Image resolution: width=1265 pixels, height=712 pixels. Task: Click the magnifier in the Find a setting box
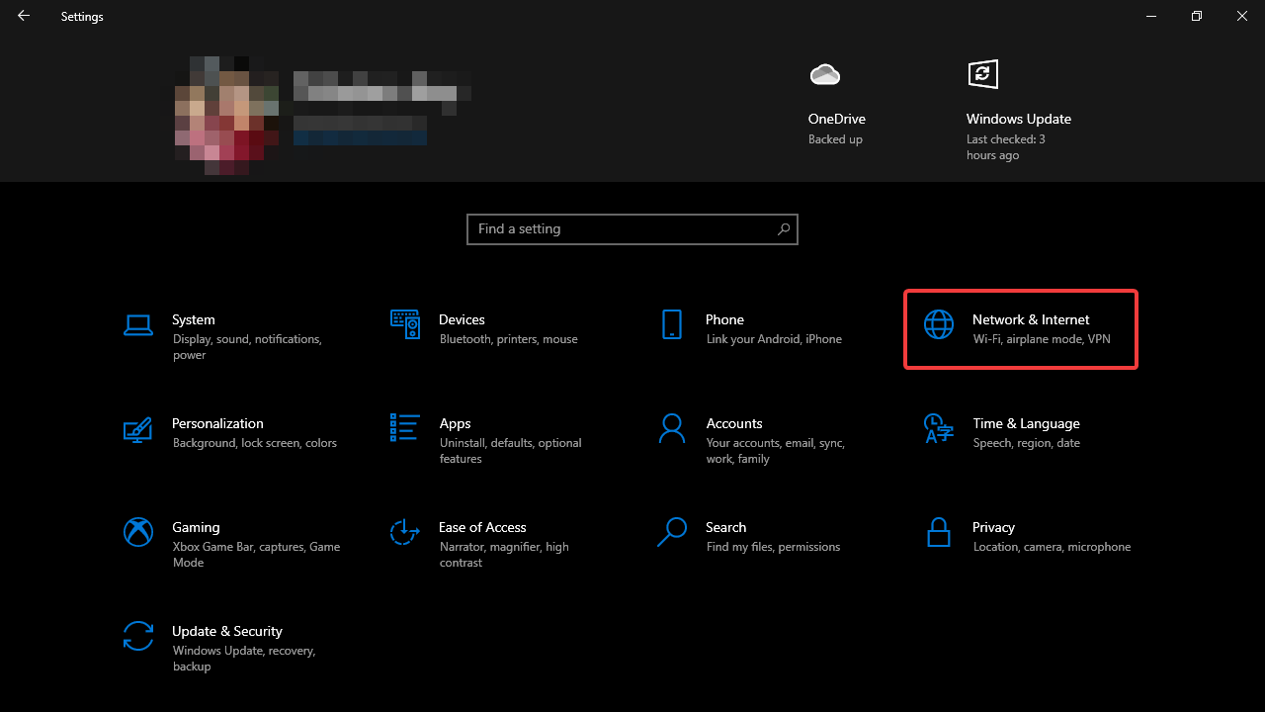(784, 229)
